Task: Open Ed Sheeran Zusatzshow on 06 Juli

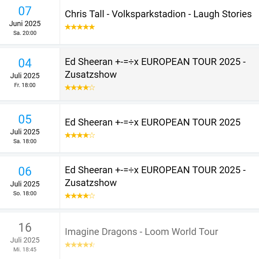Action: 155,176
